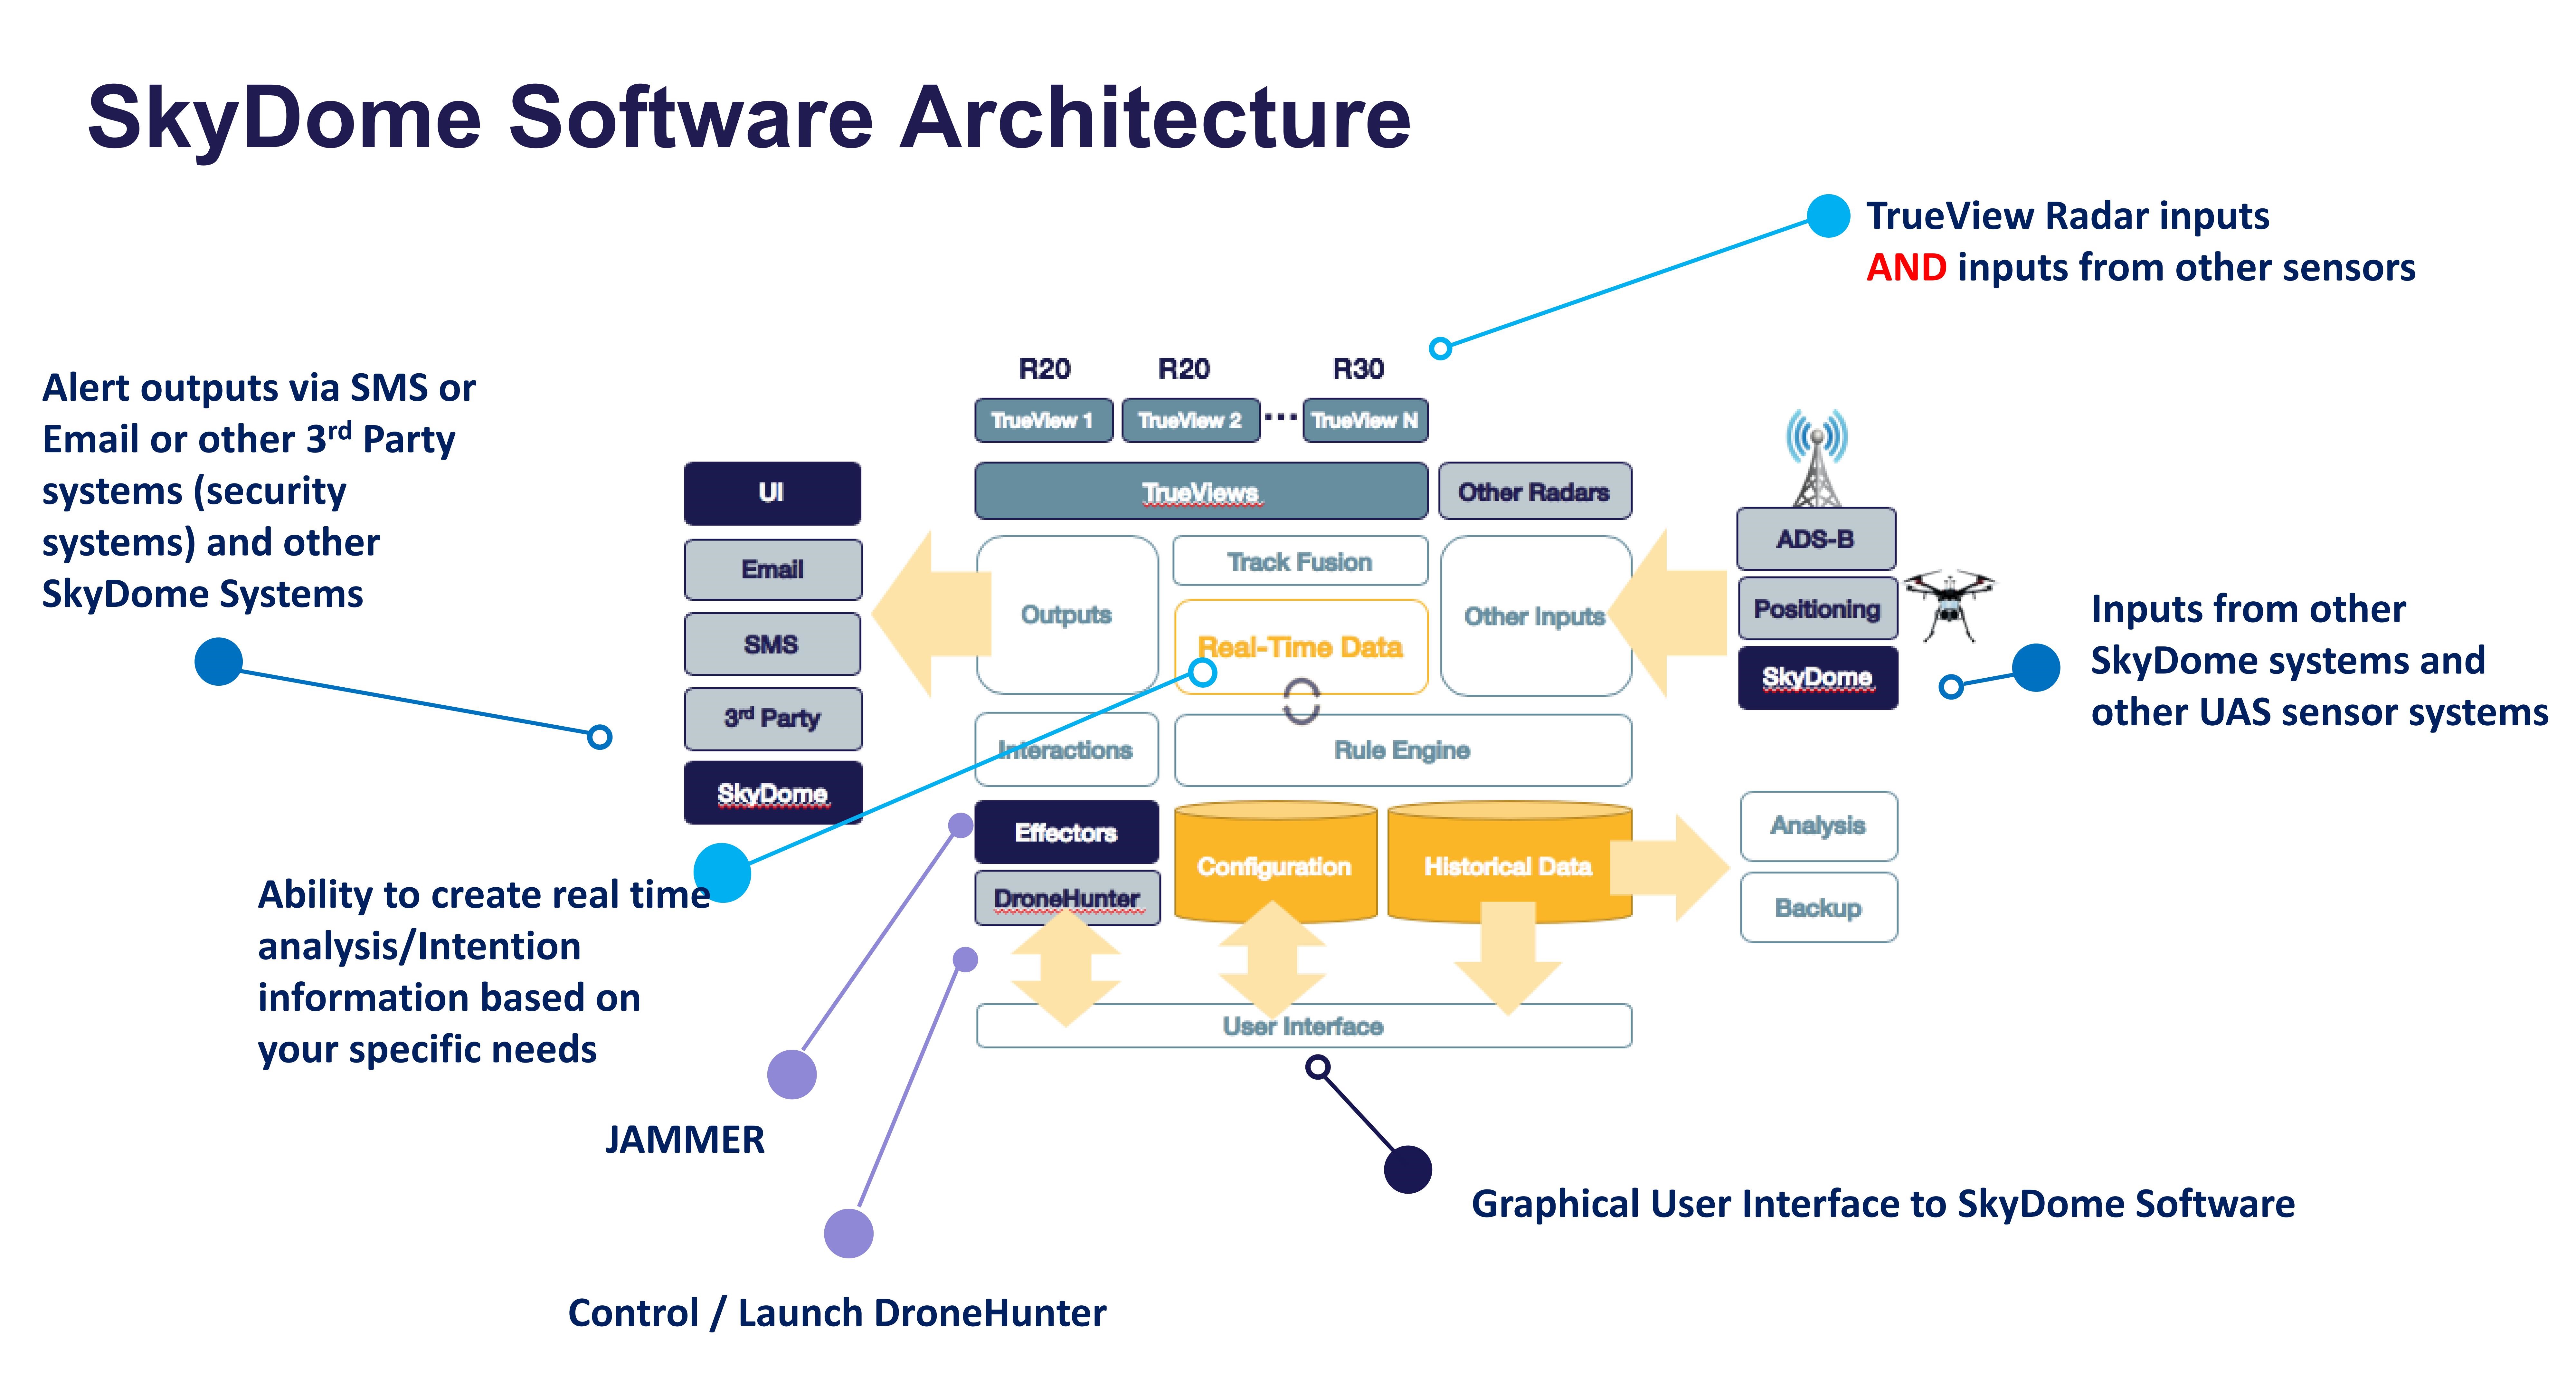Image resolution: width=2576 pixels, height=1374 pixels.
Task: Click the dark navy dot near Graphical User Interface
Action: tap(1408, 1169)
